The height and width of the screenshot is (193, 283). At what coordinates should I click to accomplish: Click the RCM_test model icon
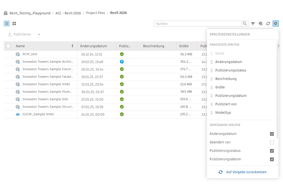[18, 54]
